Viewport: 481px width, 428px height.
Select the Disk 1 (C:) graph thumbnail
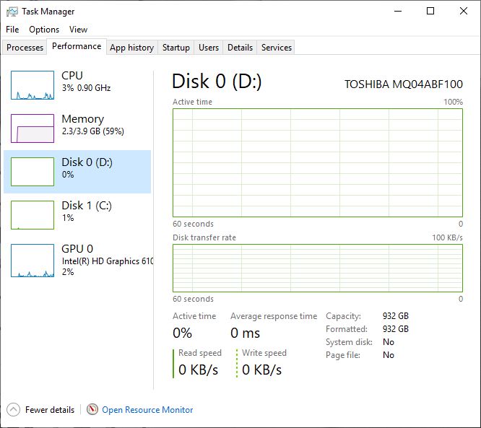point(32,215)
